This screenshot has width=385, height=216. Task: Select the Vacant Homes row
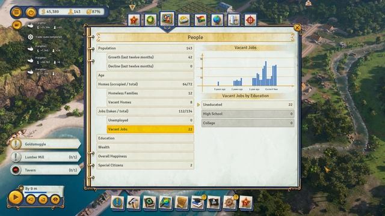pos(150,102)
